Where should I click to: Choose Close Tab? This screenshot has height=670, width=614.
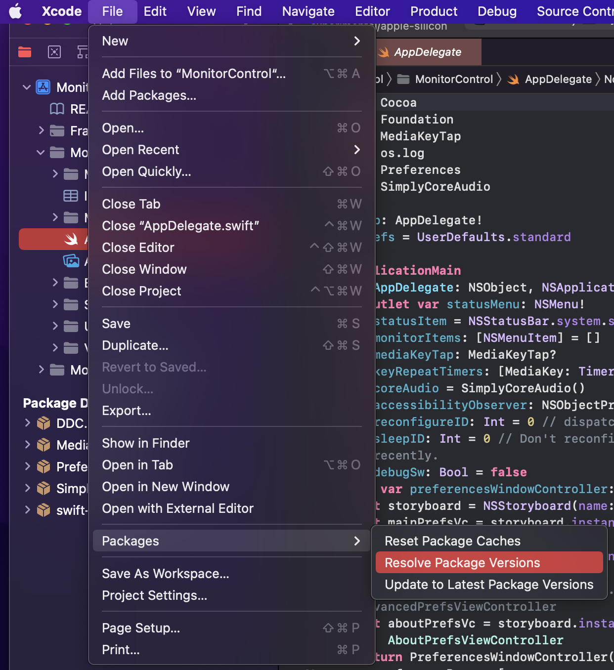[x=231, y=204]
